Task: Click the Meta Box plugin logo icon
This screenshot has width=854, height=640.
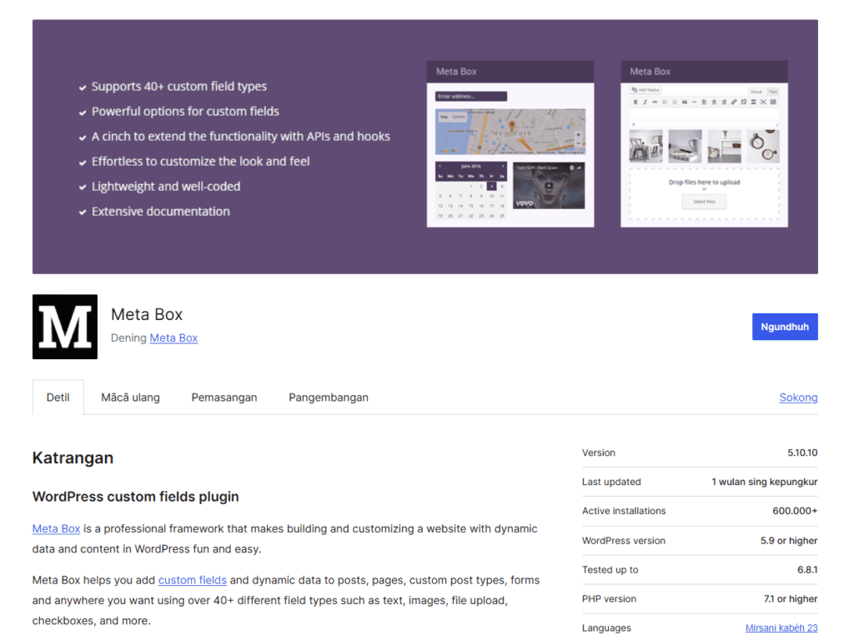Action: (65, 327)
